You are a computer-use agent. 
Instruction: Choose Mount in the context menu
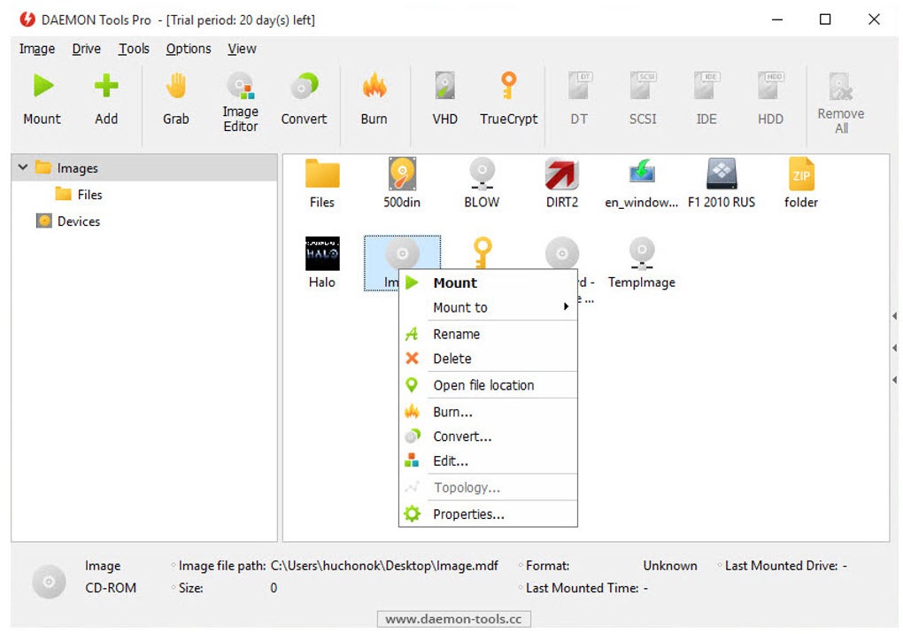click(x=488, y=282)
